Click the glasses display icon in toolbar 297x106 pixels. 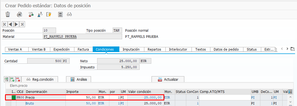[x=69, y=14]
